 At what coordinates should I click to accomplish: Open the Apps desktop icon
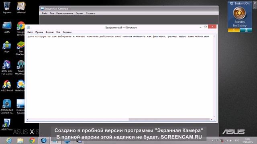coord(7,47)
